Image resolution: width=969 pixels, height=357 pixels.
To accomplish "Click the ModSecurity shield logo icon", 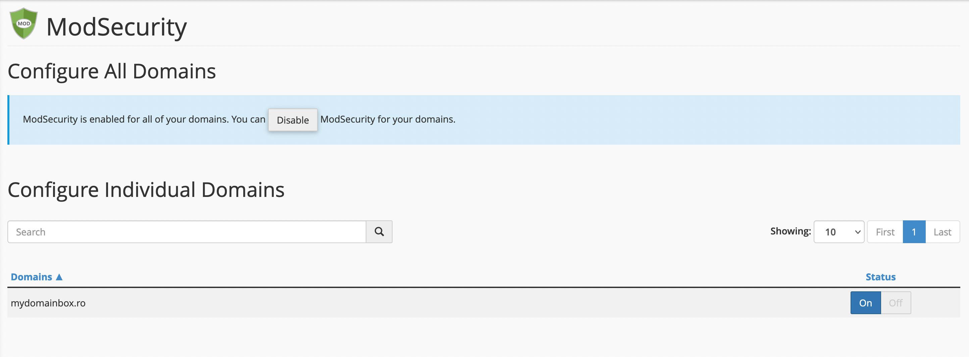I will point(23,23).
